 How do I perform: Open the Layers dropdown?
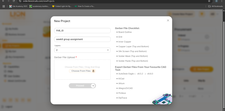tap(82, 50)
